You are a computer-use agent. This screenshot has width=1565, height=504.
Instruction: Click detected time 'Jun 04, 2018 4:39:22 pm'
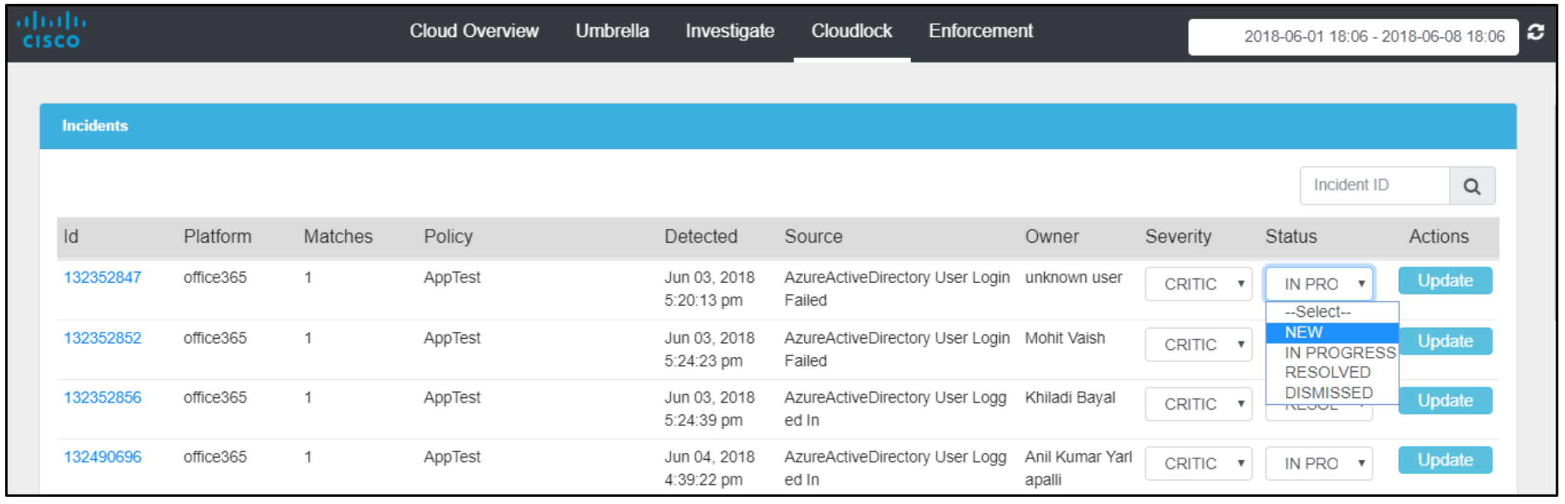[x=709, y=468]
